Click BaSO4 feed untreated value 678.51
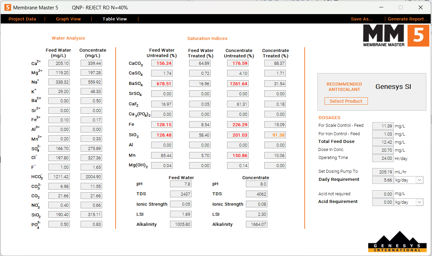This screenshot has width=432, height=256. click(x=162, y=84)
